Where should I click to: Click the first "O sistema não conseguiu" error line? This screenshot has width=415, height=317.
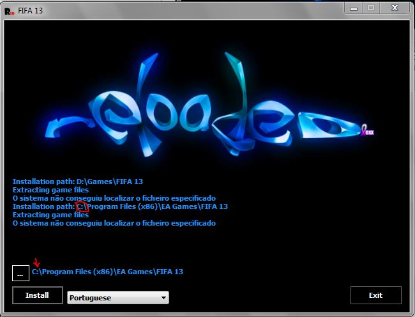[114, 198]
